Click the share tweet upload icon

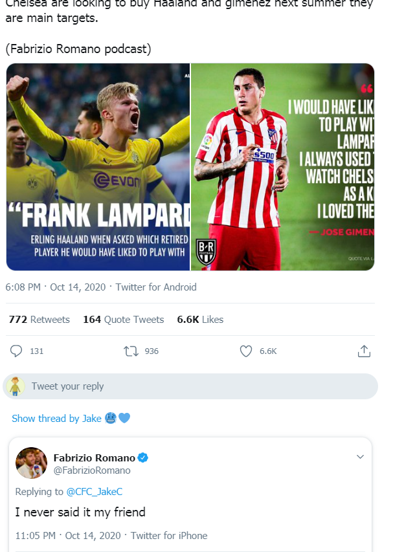click(x=364, y=351)
